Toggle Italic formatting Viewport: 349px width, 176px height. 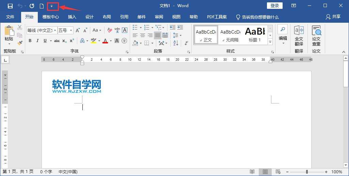[37, 41]
